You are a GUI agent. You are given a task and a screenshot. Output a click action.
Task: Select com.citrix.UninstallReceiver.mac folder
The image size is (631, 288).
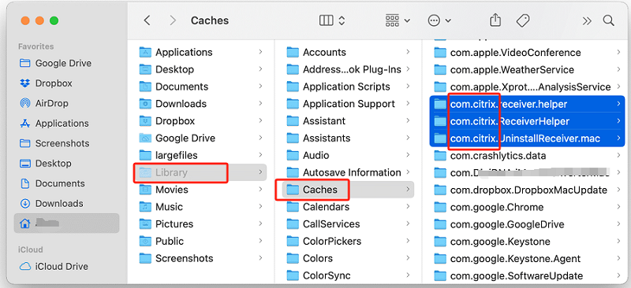point(527,138)
